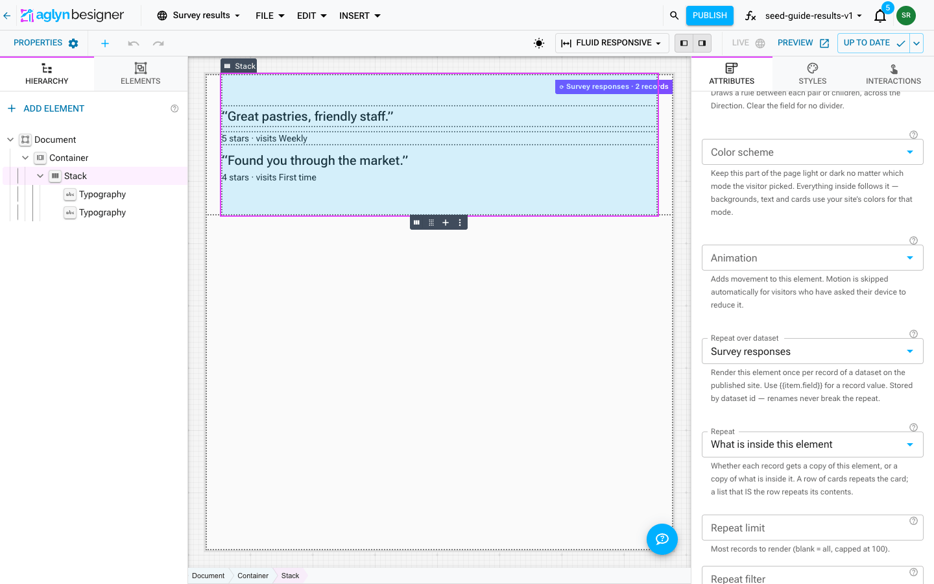Click the undo arrow
This screenshot has height=584, width=934.
point(134,43)
